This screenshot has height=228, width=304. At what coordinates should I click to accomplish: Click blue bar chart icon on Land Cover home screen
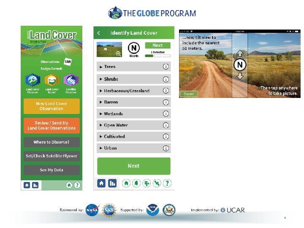tap(35, 185)
